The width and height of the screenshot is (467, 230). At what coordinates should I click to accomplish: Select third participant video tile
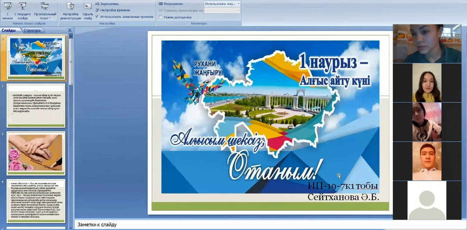[427, 122]
